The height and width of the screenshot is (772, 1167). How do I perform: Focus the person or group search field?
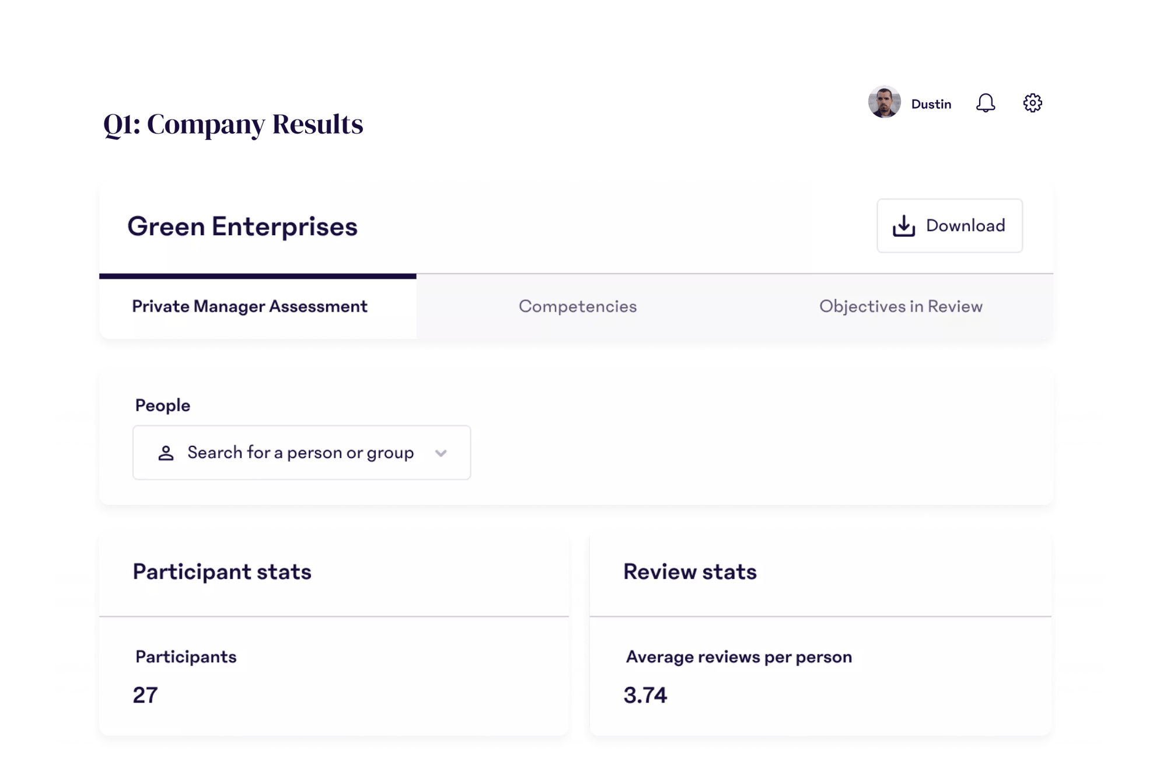[301, 453]
